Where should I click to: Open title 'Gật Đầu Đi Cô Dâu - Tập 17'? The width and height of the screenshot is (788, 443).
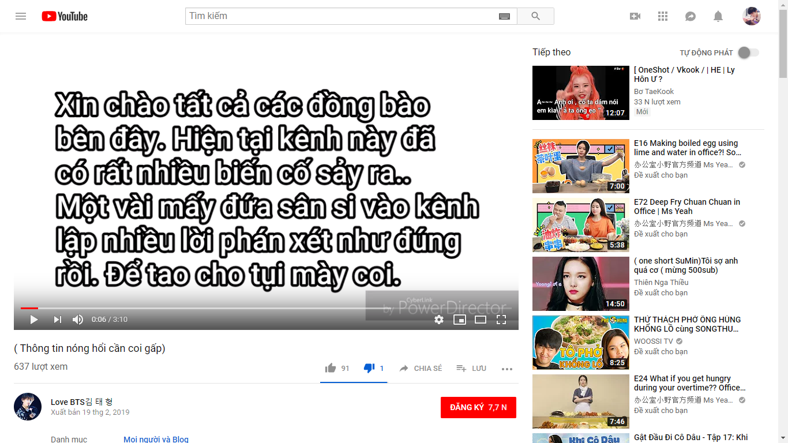point(691,438)
